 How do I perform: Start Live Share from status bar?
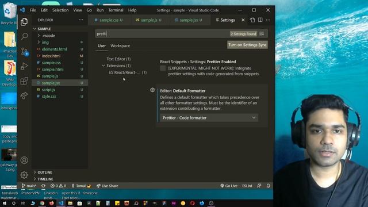coord(108,186)
